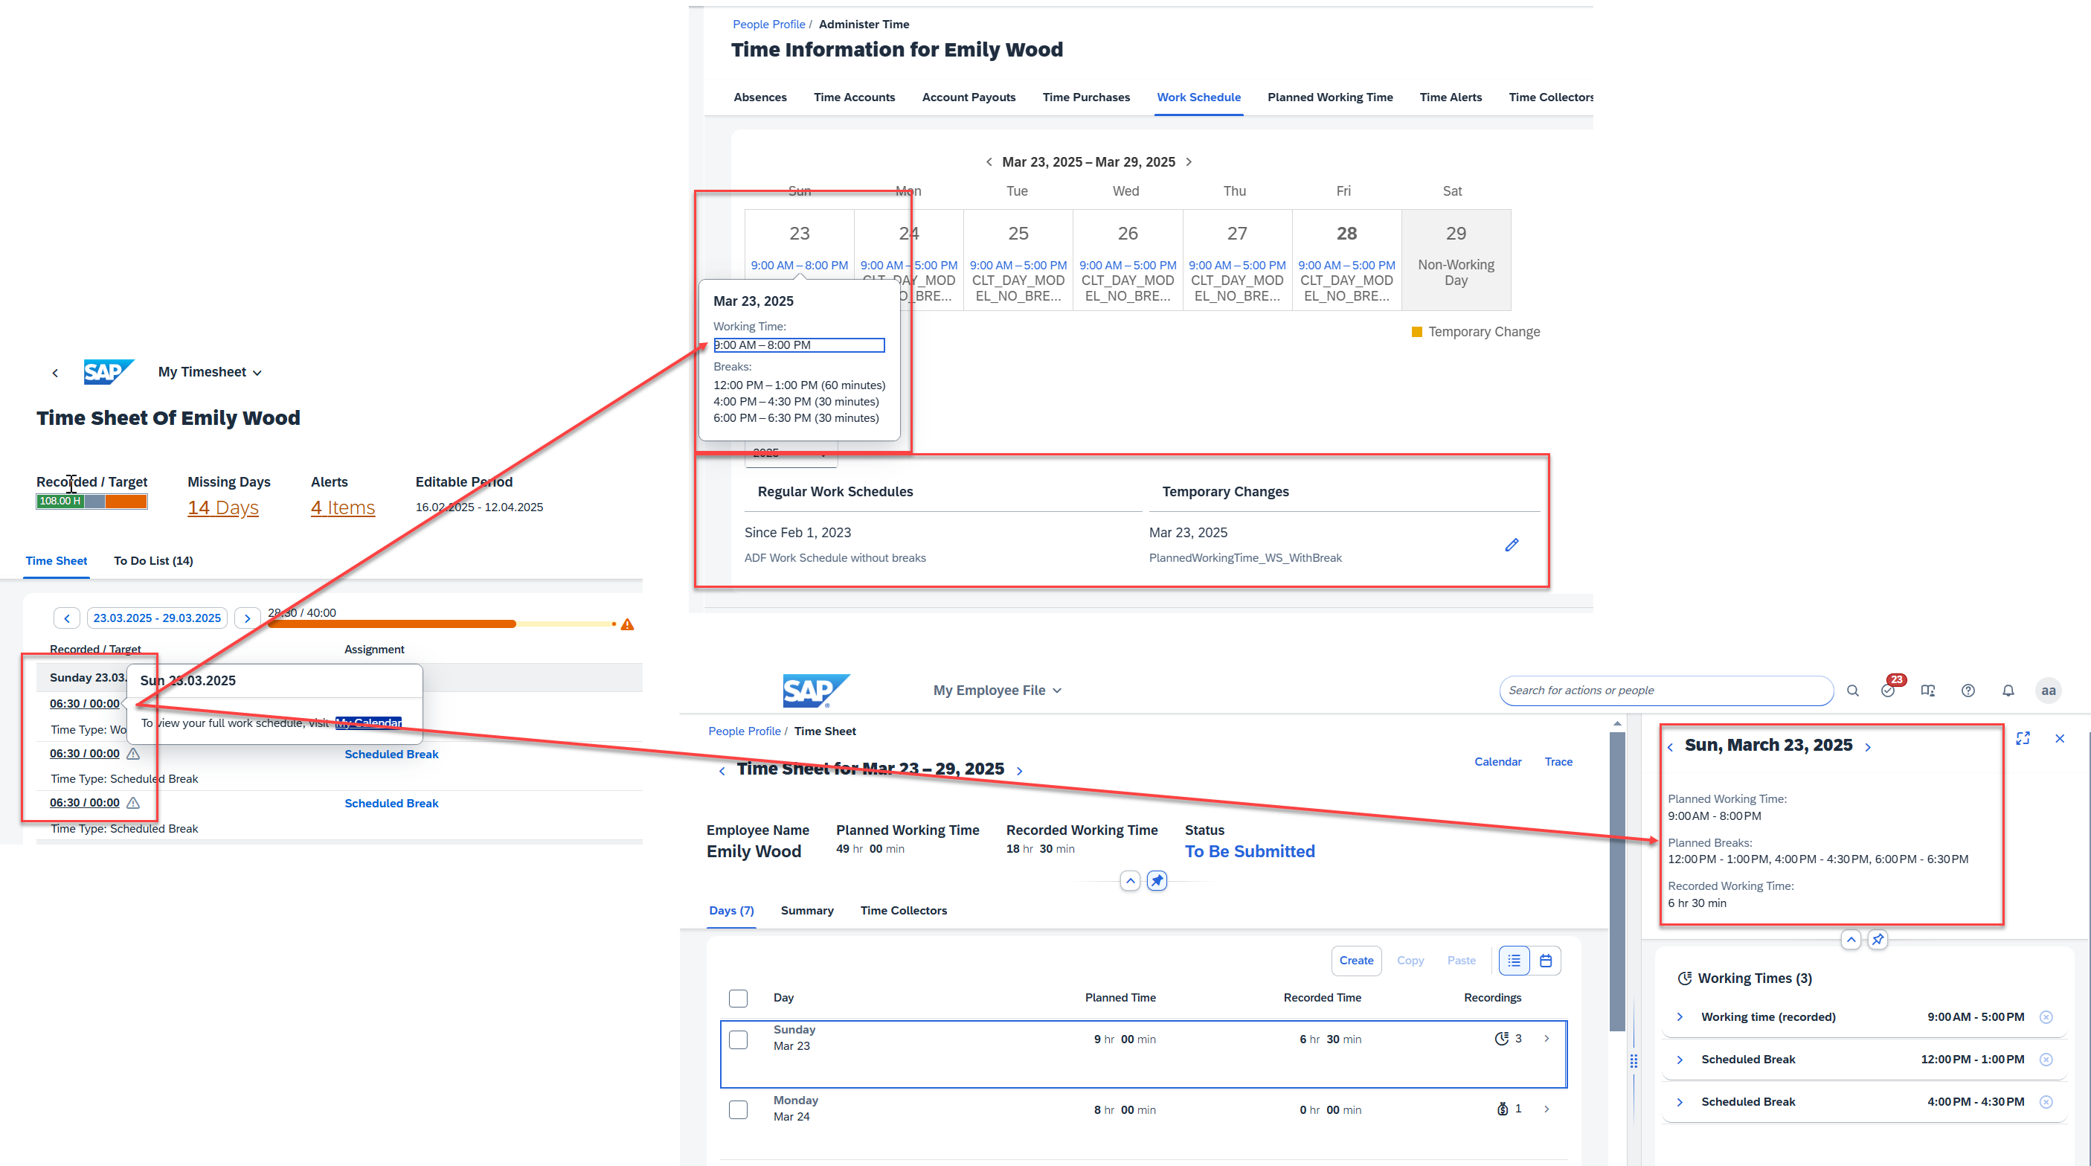This screenshot has width=2091, height=1166.
Task: Pin the Time Sheet header section
Action: click(1157, 880)
